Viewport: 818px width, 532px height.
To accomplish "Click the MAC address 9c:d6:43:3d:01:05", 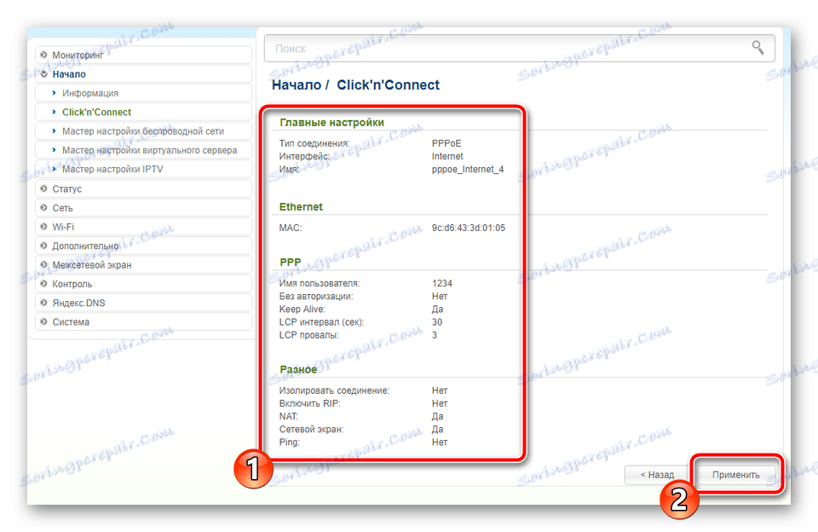I will tap(469, 228).
